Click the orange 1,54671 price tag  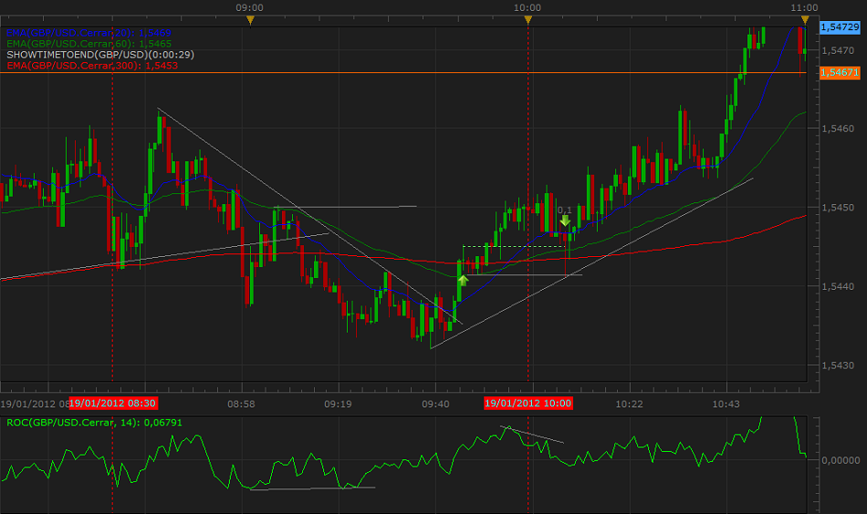pyautogui.click(x=839, y=72)
